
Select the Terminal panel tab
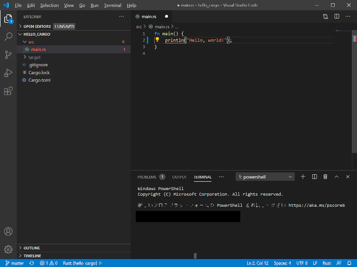(203, 177)
